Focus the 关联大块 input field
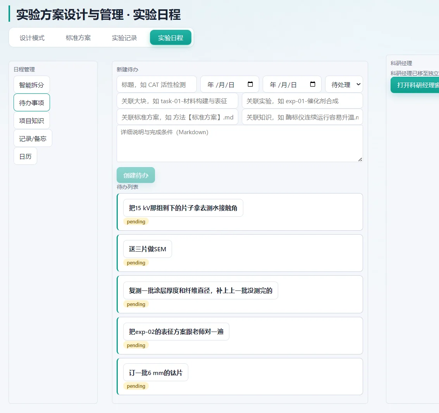Image resolution: width=439 pixels, height=413 pixels. (177, 101)
